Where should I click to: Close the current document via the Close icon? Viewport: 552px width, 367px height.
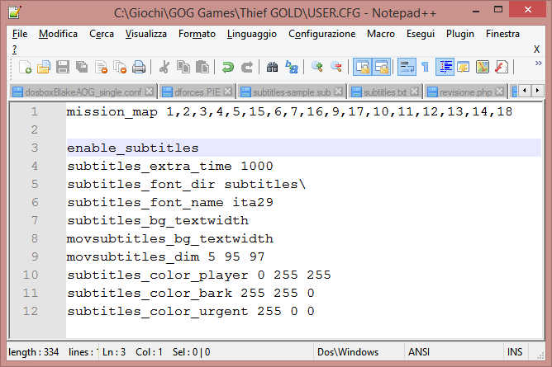tap(101, 67)
